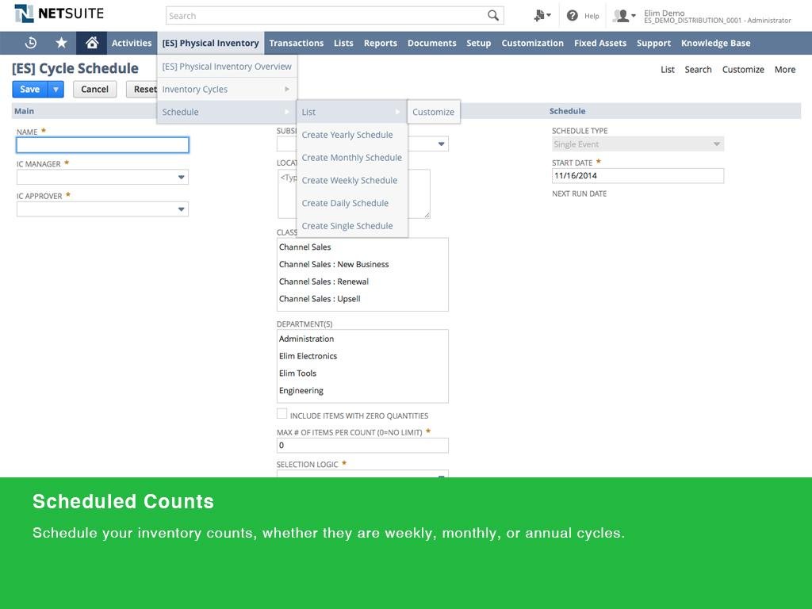Screen dimensions: 812x609
Task: Open the Customization menu
Action: click(532, 43)
